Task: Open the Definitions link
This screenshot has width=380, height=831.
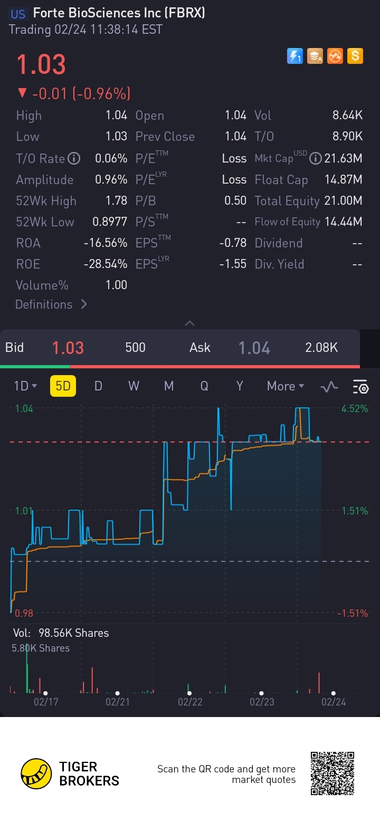Action: [x=51, y=304]
